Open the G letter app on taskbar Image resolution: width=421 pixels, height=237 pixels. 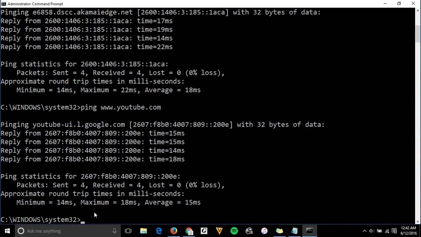[204, 231]
